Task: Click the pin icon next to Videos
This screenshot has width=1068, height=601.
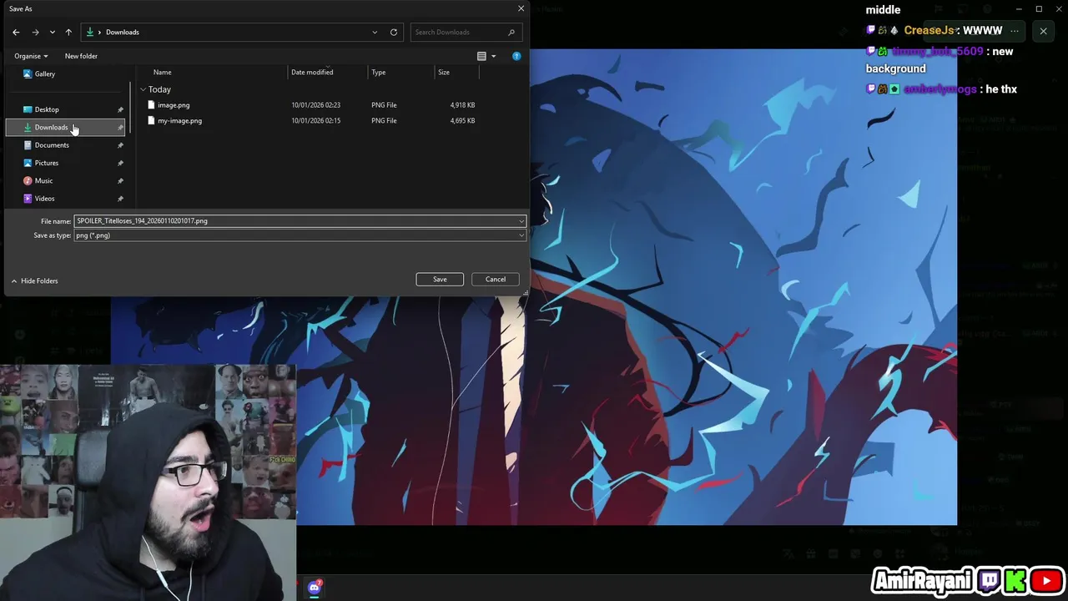Action: [x=120, y=199]
